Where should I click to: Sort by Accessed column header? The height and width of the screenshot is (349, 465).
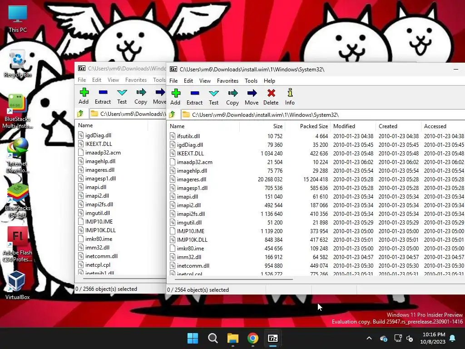point(443,126)
